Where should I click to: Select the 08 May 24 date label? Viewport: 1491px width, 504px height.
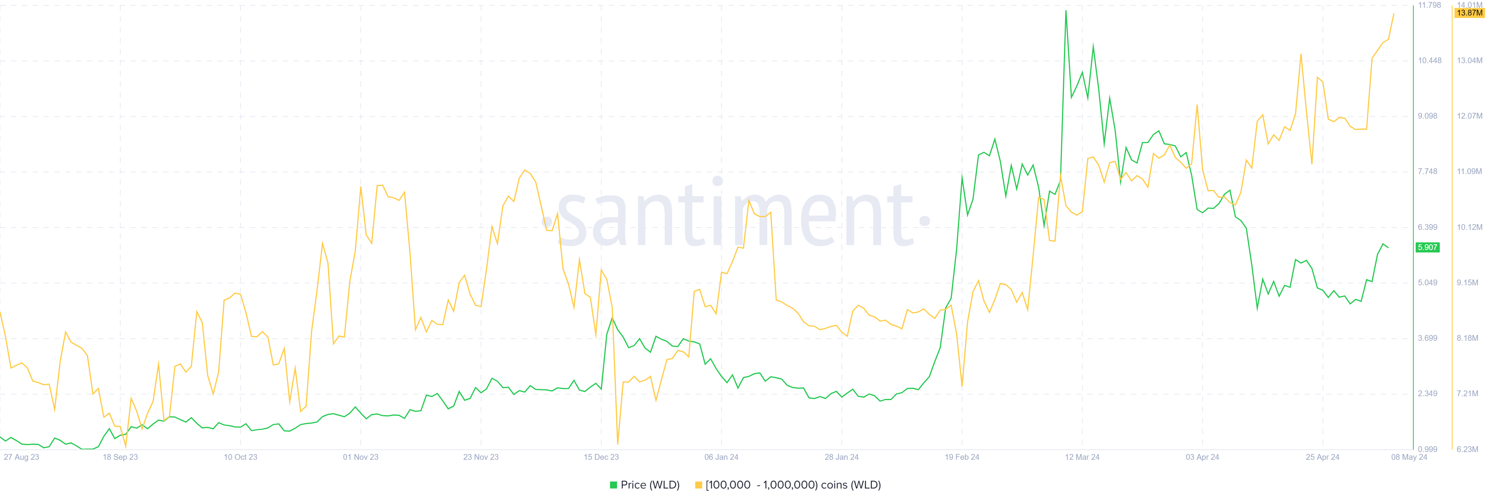coord(1409,457)
